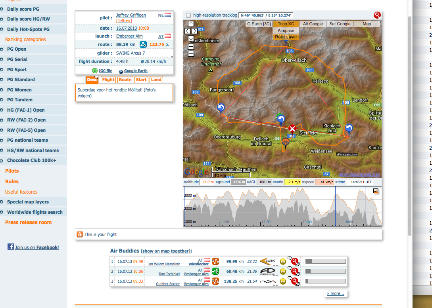
Task: Pan the map up with arrow button
Action: click(x=191, y=24)
